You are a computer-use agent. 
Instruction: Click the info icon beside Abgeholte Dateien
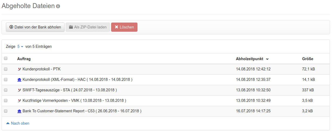[58, 6]
